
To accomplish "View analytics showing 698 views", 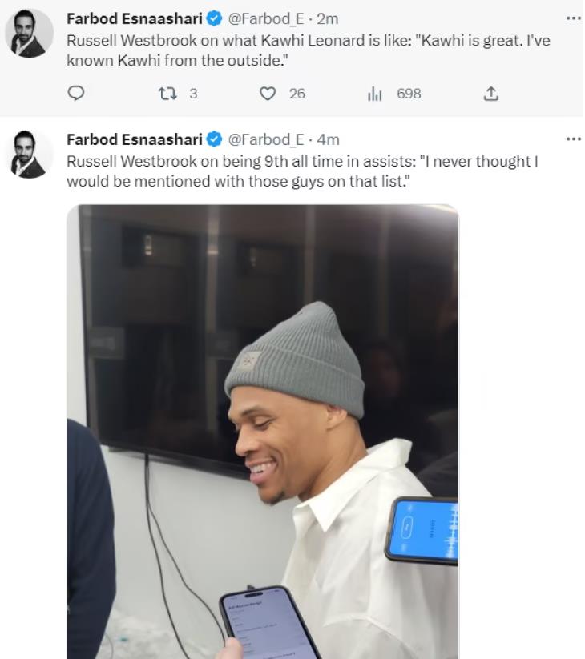I will [374, 94].
